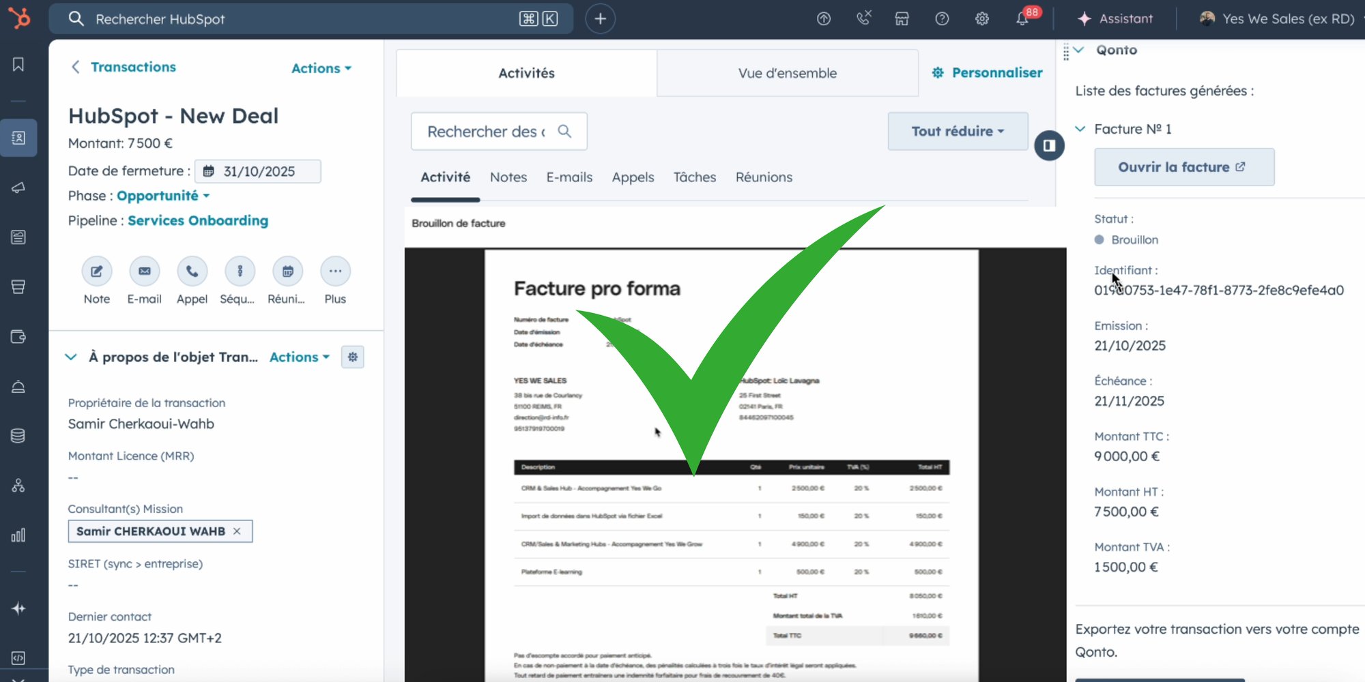
Task: Open the Tout réduire dropdown
Action: 957,131
